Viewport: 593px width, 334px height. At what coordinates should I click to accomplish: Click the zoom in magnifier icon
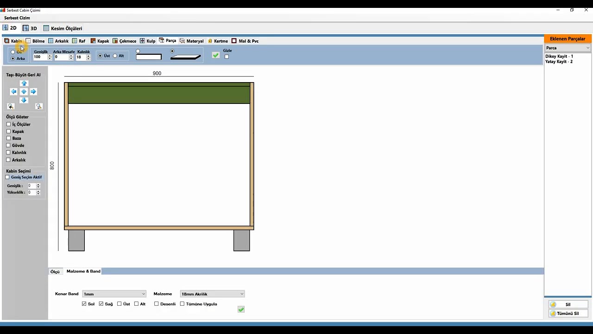[x=11, y=106]
